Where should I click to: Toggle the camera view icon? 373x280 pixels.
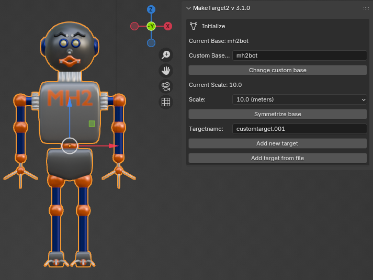[166, 86]
